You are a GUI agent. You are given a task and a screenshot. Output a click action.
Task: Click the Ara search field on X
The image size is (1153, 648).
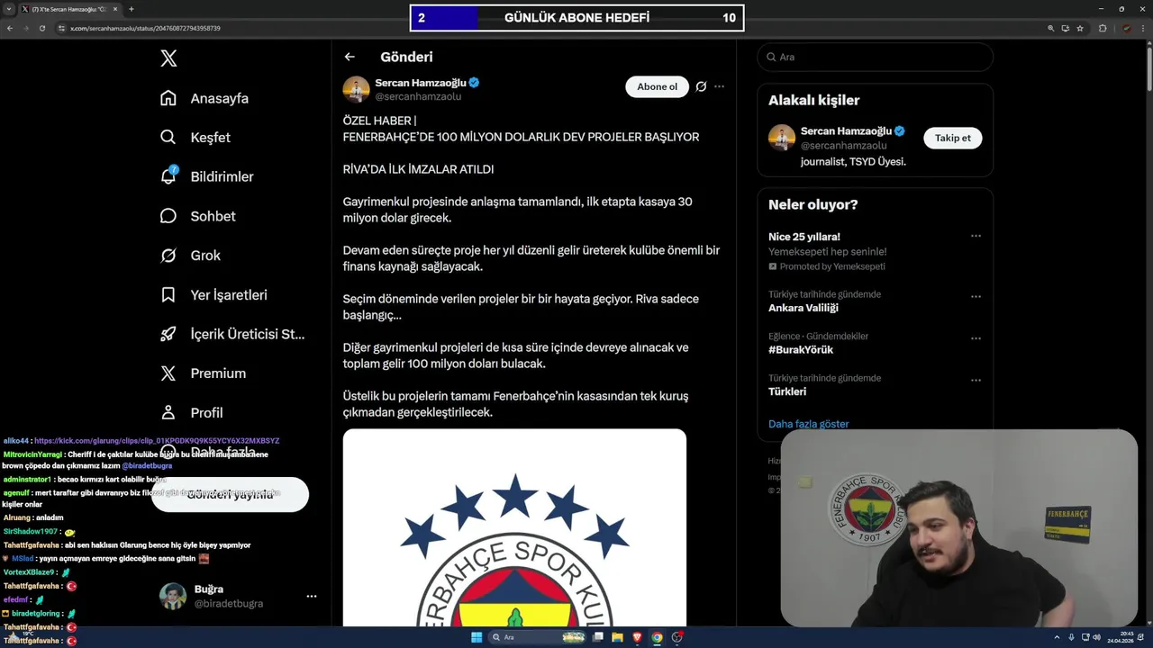click(x=875, y=57)
